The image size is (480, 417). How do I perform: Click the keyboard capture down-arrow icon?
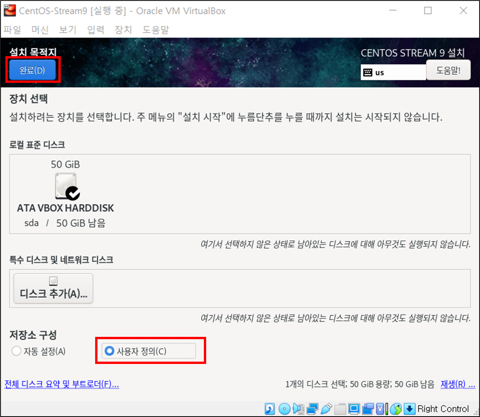click(410, 408)
